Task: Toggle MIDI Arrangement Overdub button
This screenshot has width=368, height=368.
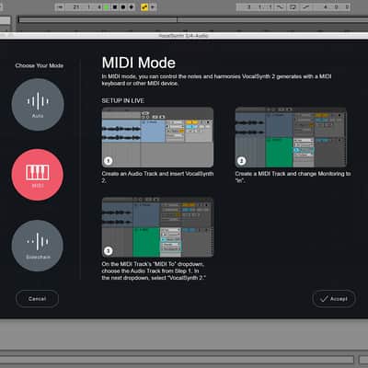Action: (x=132, y=6)
